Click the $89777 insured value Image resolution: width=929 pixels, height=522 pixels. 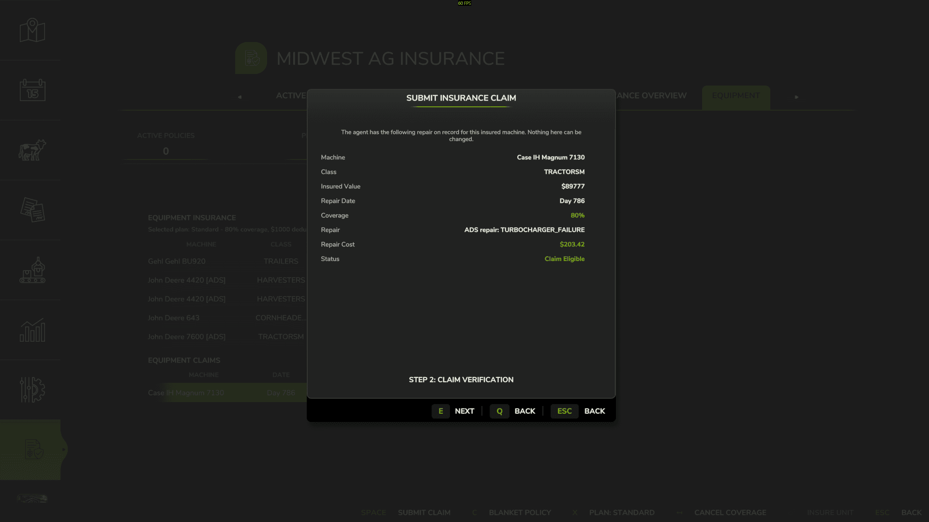pyautogui.click(x=573, y=186)
